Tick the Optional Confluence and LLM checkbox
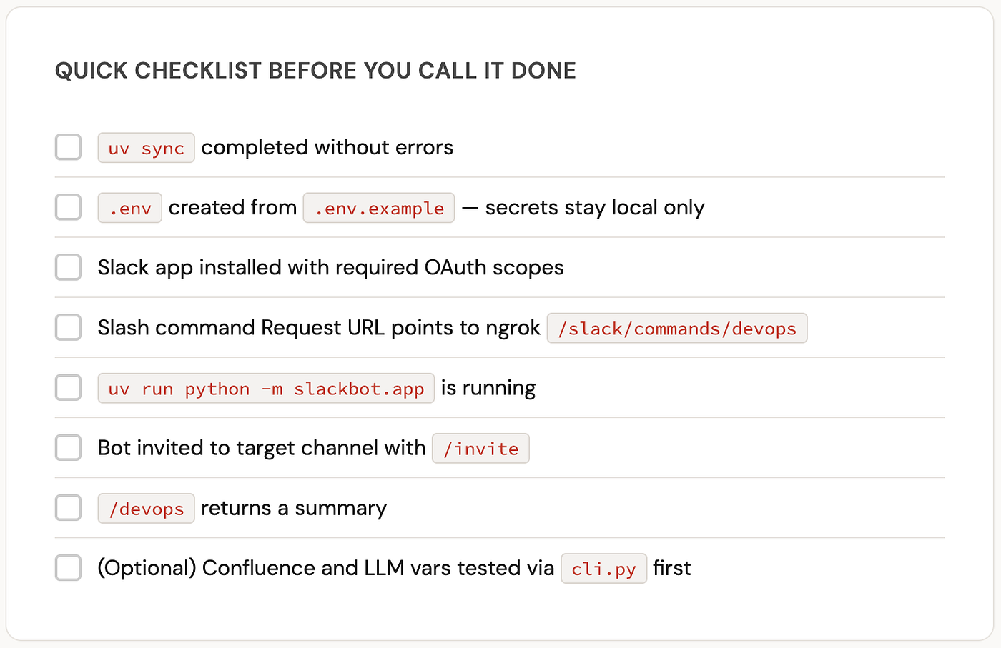The image size is (1001, 648). pyautogui.click(x=68, y=568)
